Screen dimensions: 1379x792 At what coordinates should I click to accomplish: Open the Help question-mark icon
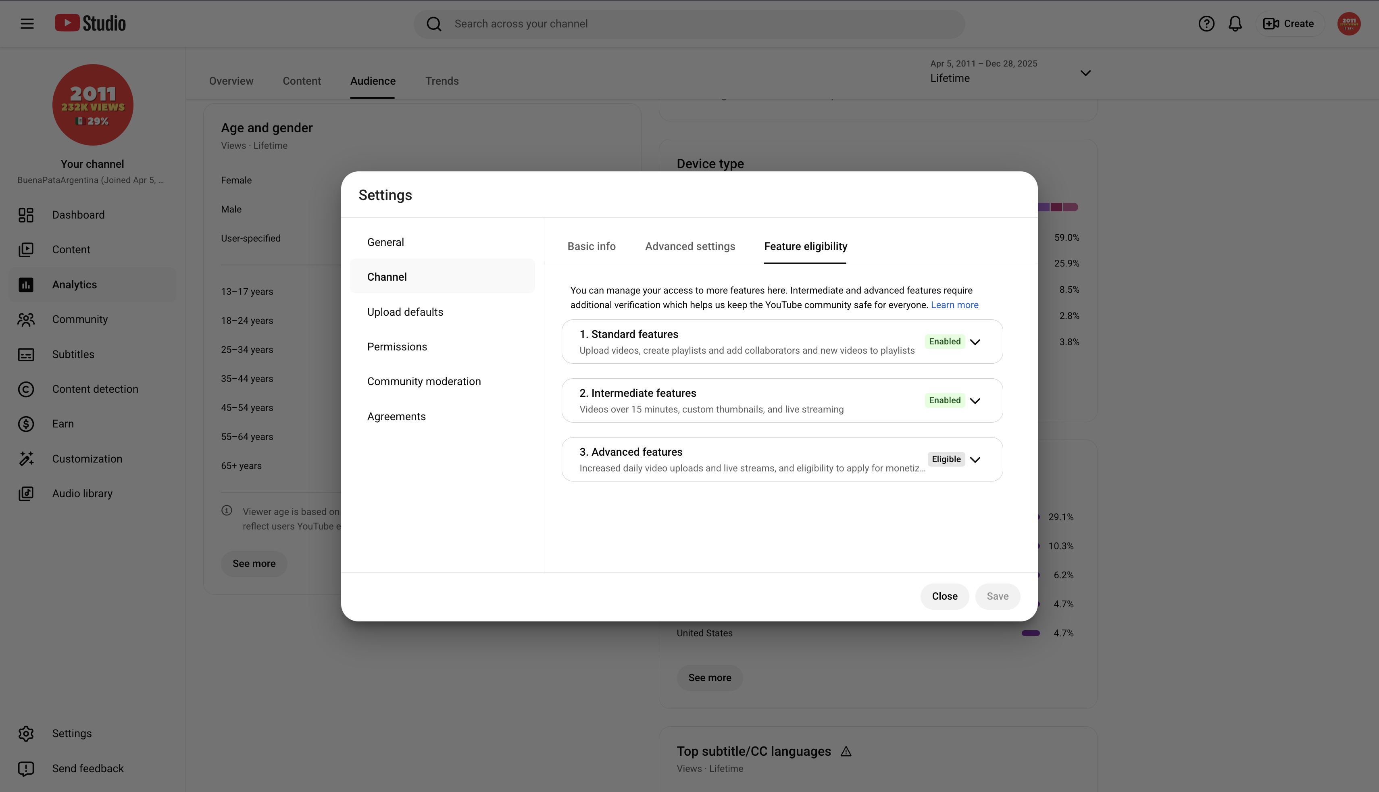[x=1206, y=23]
